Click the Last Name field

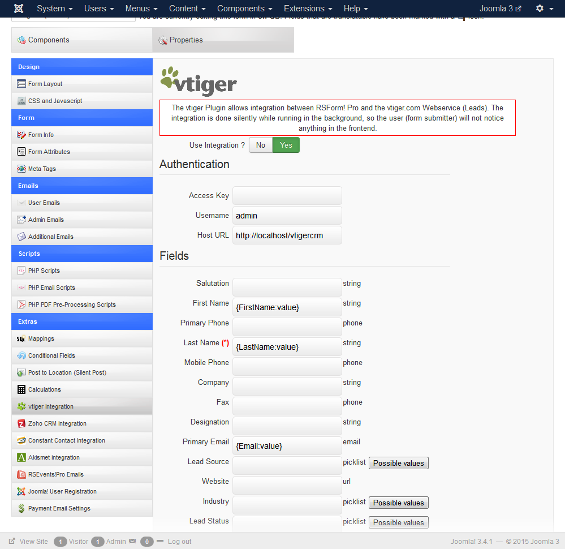287,346
